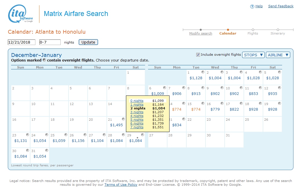Click the ITA Software logo
Viewport: 301px width, 193px height.
tap(19, 14)
